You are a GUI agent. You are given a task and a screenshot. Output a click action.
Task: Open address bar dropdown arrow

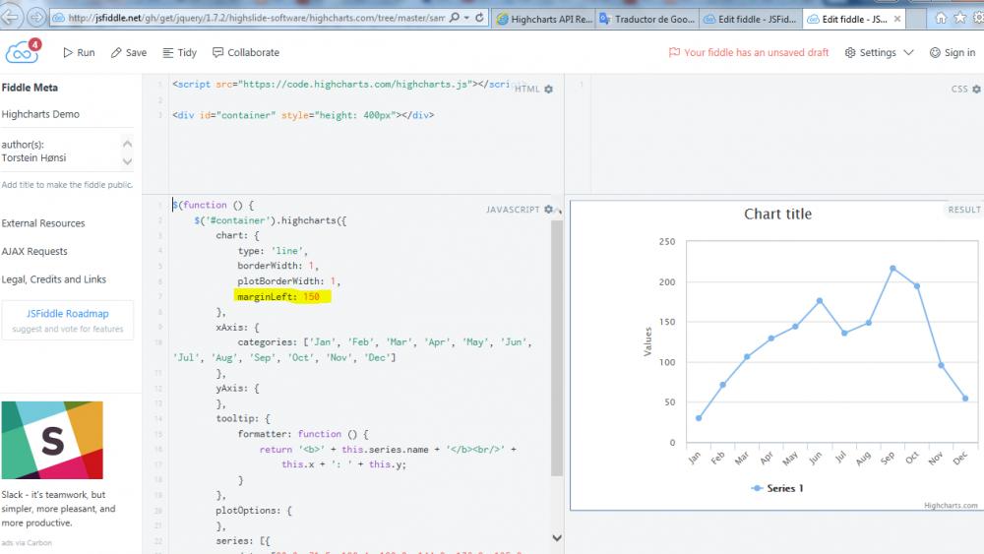[x=466, y=18]
